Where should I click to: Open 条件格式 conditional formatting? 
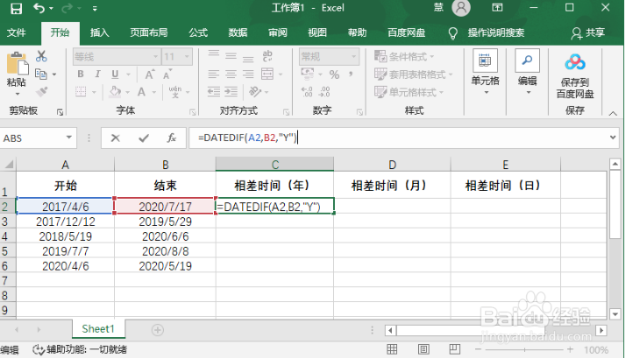(x=404, y=56)
